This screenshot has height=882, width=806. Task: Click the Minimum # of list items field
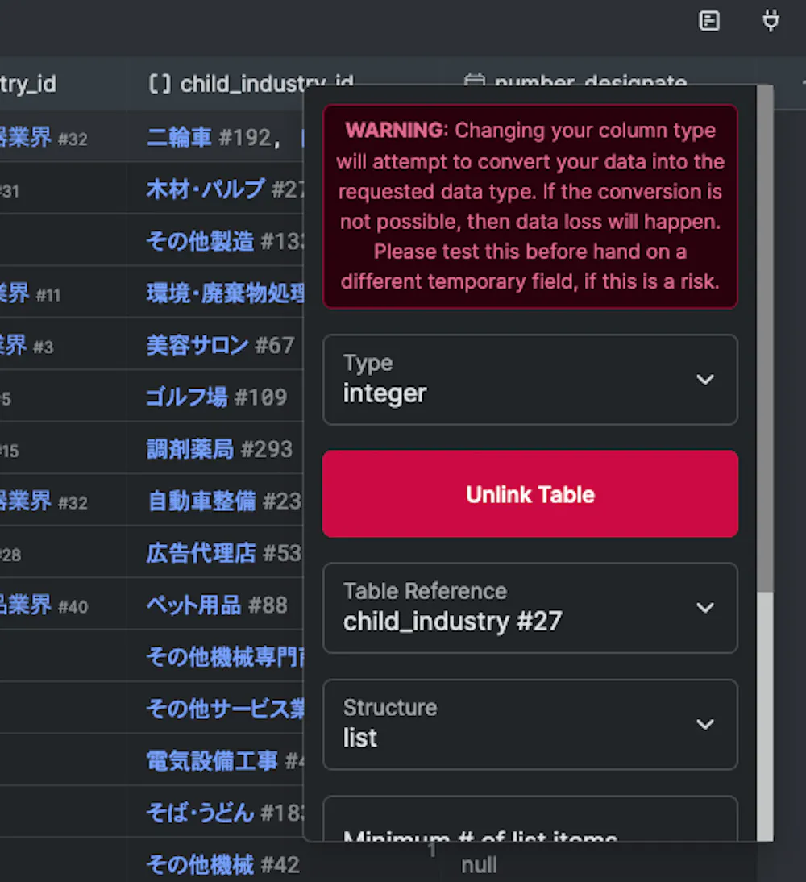530,819
